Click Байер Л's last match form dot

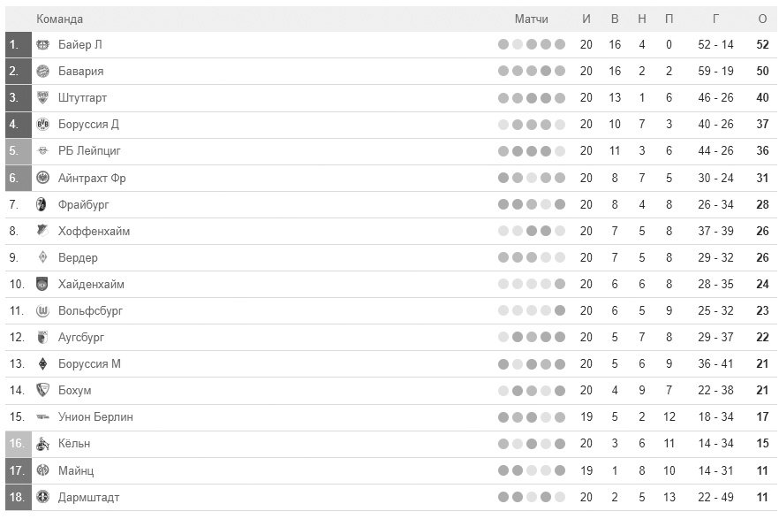[x=560, y=45]
